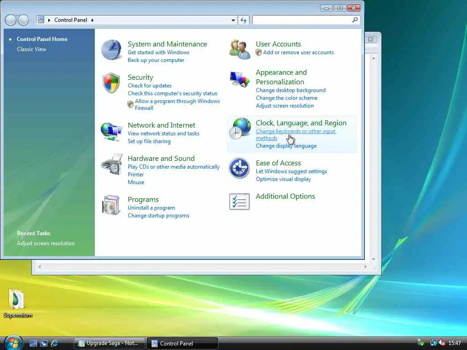The height and width of the screenshot is (350, 467).
Task: Launch Internet Explorer from quick launch
Action: pyautogui.click(x=54, y=344)
